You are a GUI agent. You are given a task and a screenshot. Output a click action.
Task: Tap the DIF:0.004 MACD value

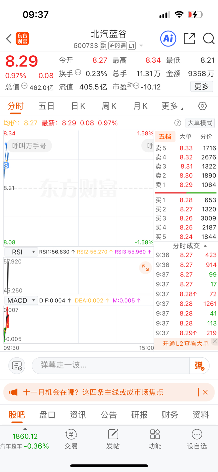pos(55,301)
